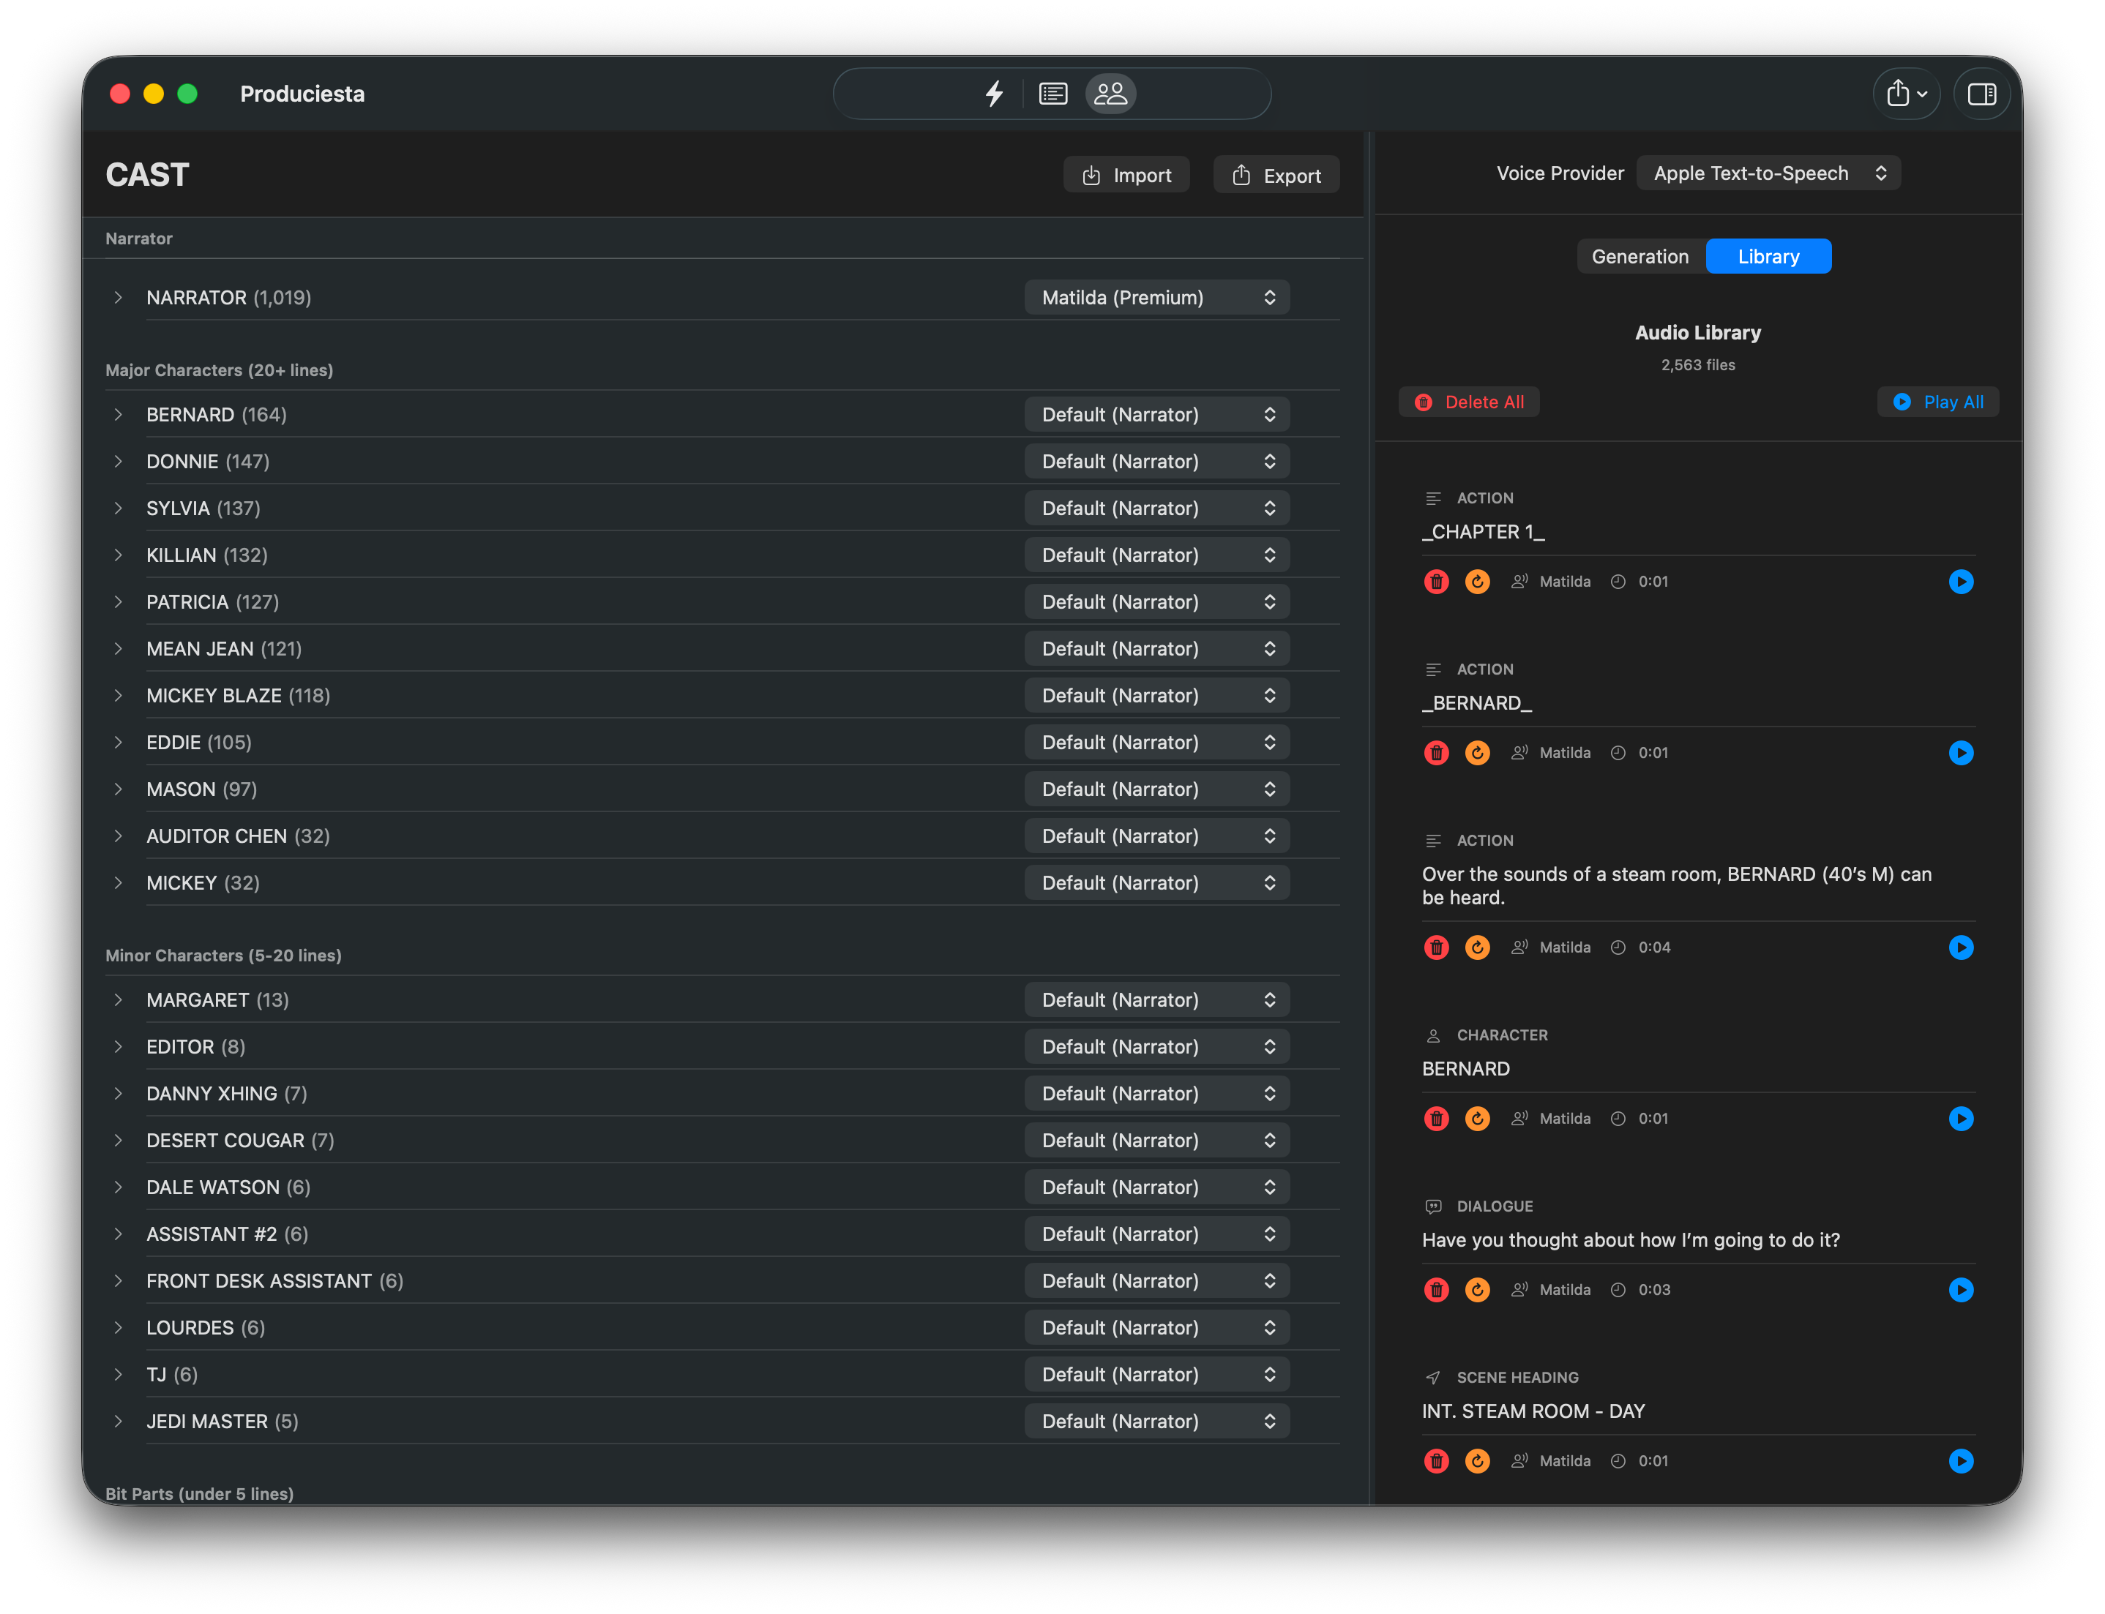Play the 'Have you thought' dialogue clip
Image resolution: width=2105 pixels, height=1614 pixels.
click(1961, 1289)
